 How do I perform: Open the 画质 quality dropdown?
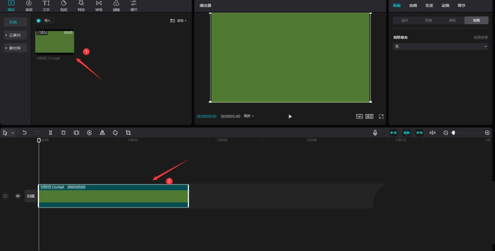(x=249, y=116)
